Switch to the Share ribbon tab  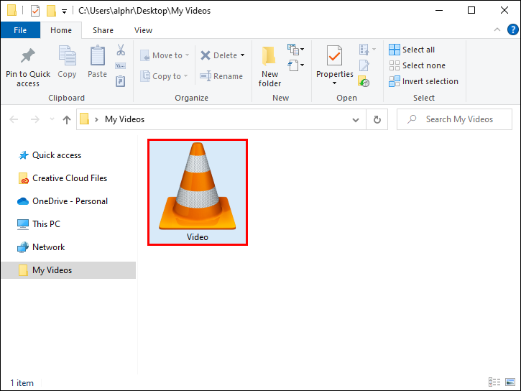103,30
